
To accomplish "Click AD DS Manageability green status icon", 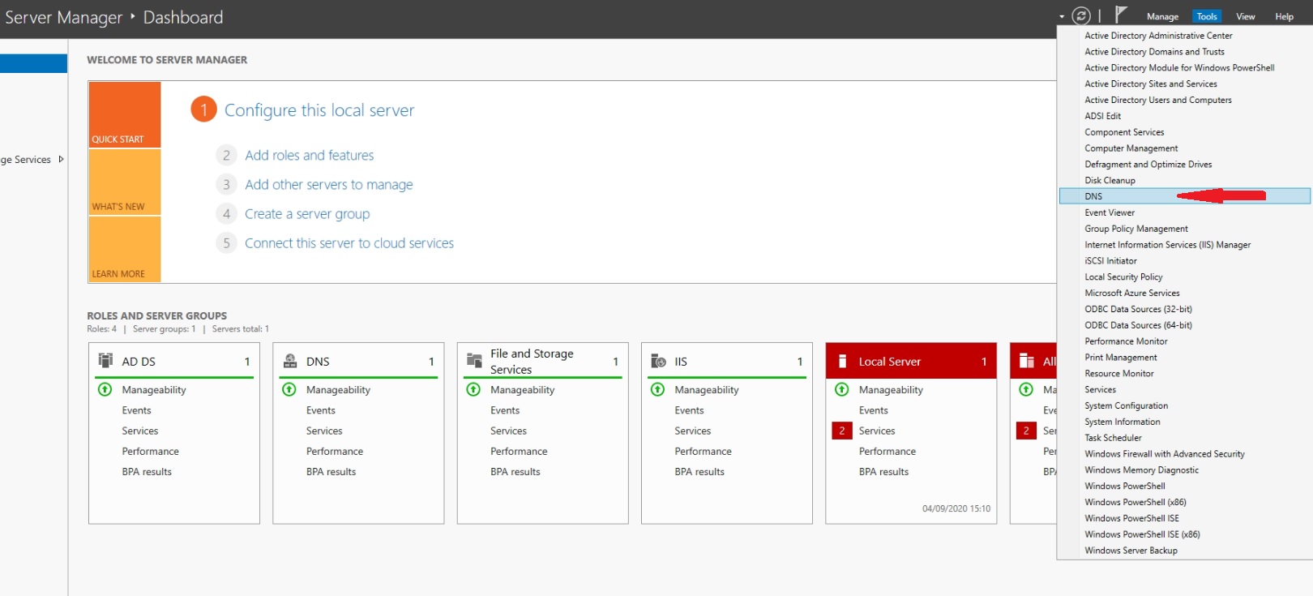I will (105, 389).
